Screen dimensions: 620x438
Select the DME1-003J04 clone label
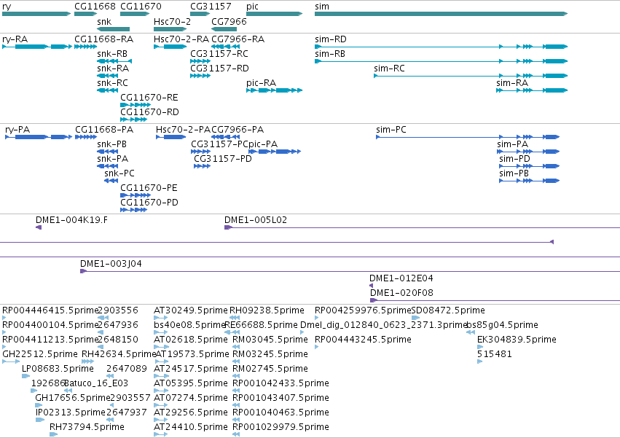111,264
